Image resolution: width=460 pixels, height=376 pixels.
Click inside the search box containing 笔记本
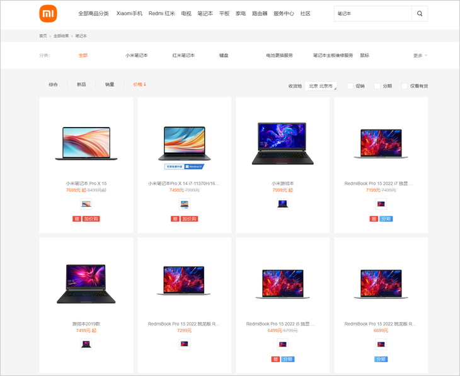[x=373, y=13]
